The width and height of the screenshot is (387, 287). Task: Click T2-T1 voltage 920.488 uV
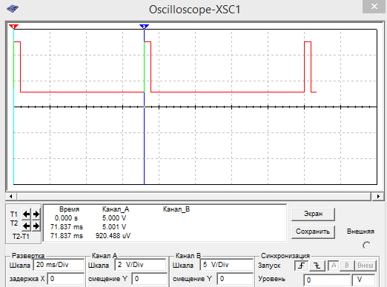click(113, 236)
